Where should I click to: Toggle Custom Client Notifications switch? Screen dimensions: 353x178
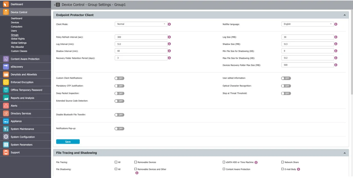coord(119,78)
